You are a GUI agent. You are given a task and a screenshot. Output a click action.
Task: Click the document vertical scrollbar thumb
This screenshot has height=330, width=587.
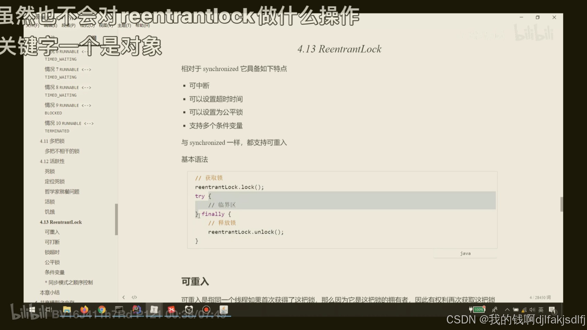pyautogui.click(x=562, y=204)
